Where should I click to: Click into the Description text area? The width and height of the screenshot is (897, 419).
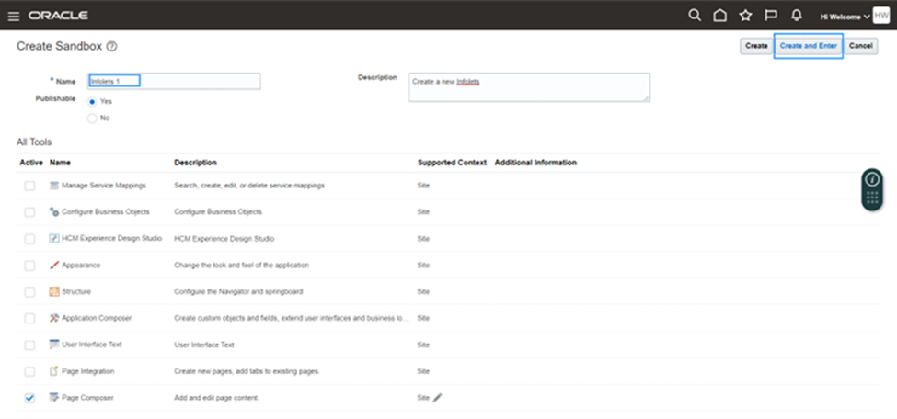coord(529,87)
